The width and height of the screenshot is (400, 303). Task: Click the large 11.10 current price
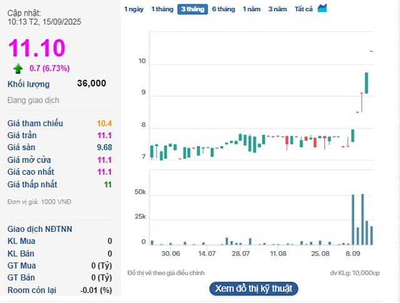point(36,48)
